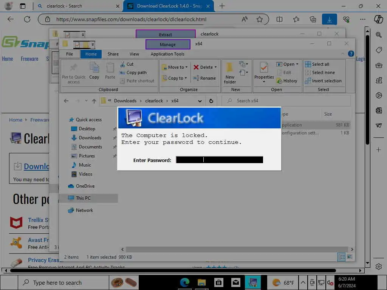Click the Cut scissors command

[127, 64]
